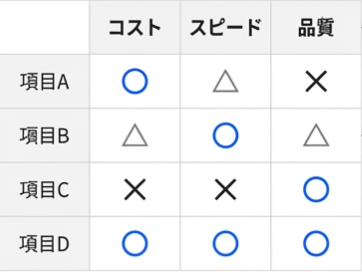Screen dimensions: 362x272
Task: Click the blue circle for 項目D コスト
Action: tap(135, 243)
